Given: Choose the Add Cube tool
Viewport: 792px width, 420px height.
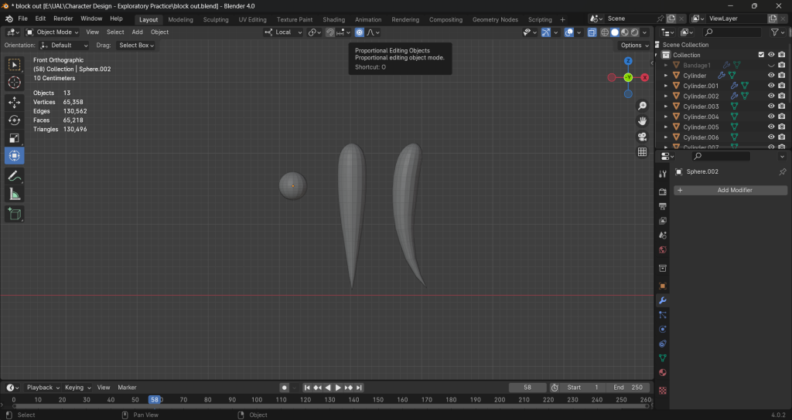Looking at the screenshot, I should point(14,214).
